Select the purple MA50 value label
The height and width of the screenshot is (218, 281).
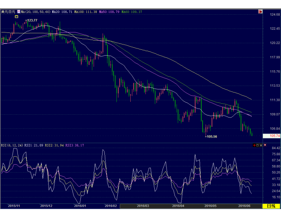[109, 12]
